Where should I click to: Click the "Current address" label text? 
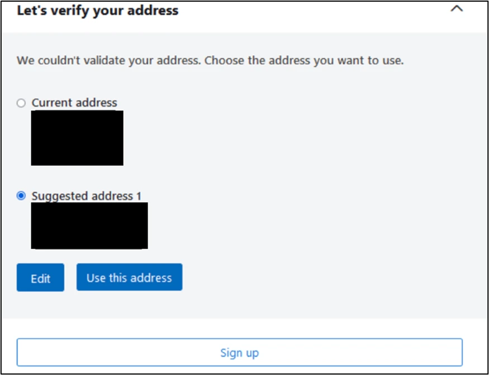(x=74, y=103)
